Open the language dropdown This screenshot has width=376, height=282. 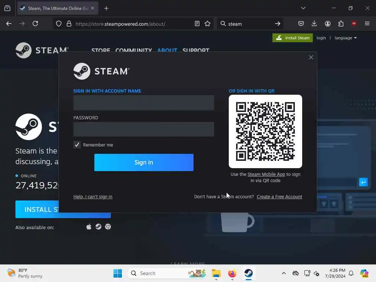click(346, 38)
